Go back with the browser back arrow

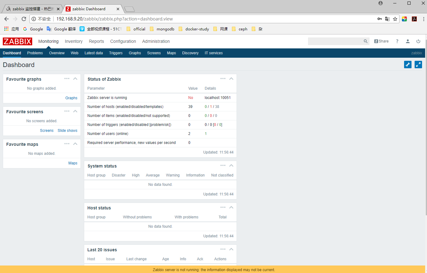(x=7, y=19)
